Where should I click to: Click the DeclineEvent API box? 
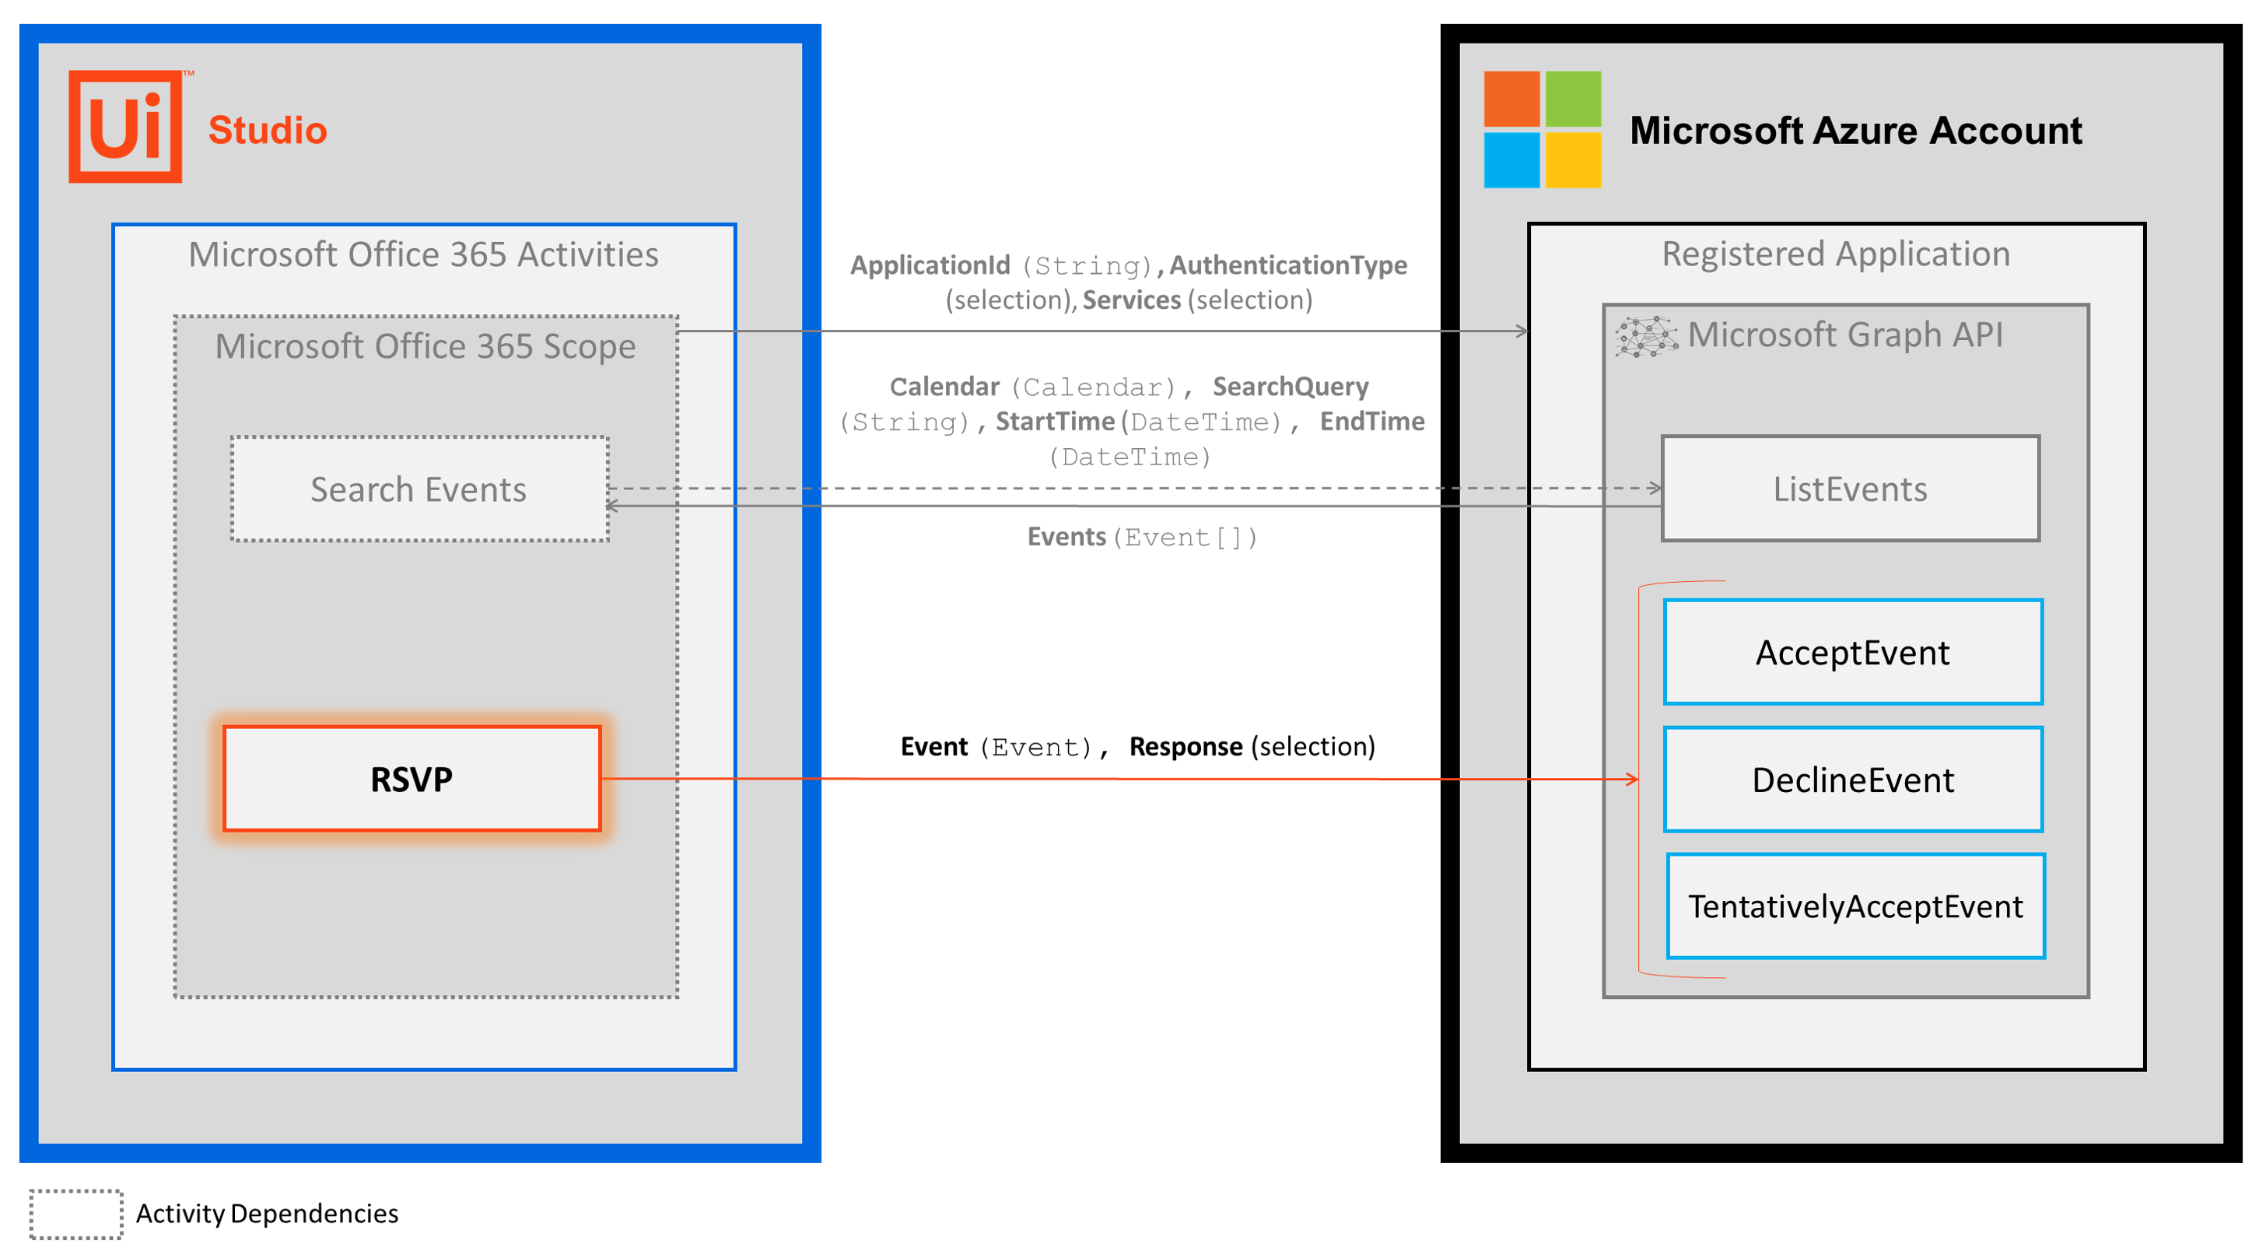pos(1852,780)
